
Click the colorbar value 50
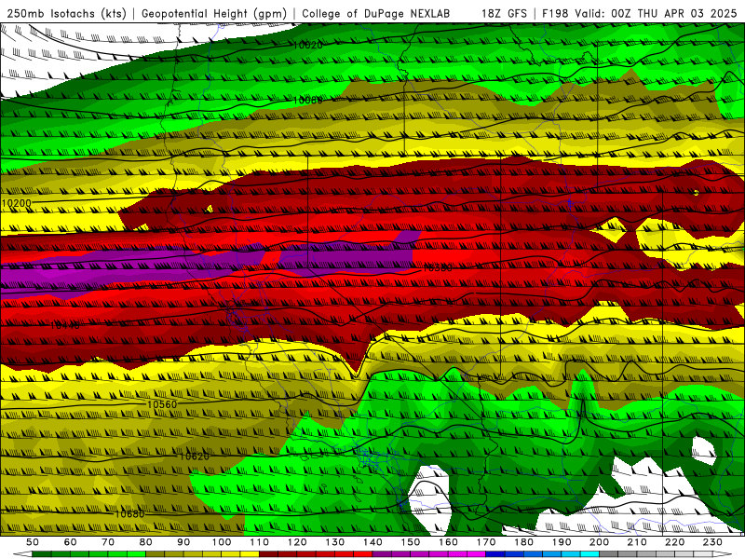pyautogui.click(x=33, y=542)
